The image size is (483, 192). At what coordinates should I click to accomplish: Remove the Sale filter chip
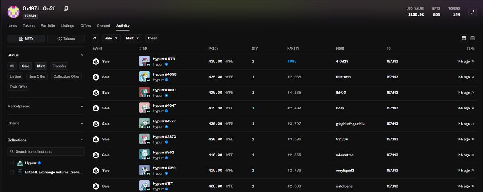116,38
